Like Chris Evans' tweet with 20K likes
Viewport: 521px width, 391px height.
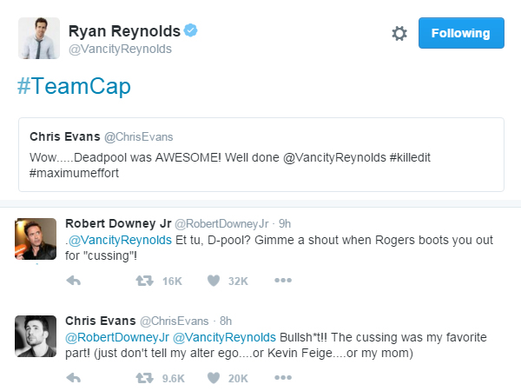214,378
